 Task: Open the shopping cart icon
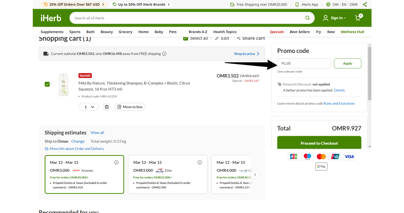(359, 17)
